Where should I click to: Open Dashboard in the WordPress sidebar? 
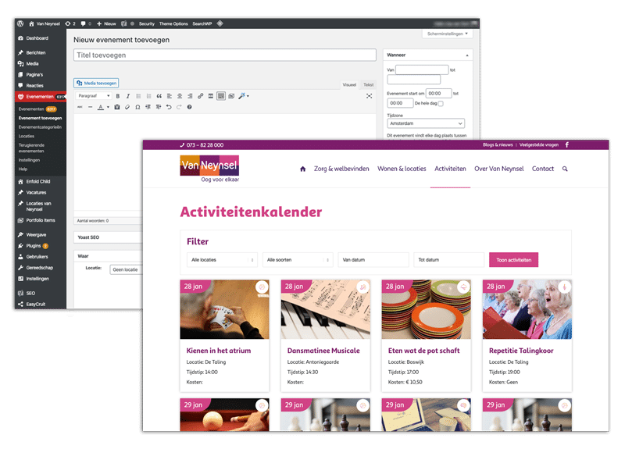point(37,38)
